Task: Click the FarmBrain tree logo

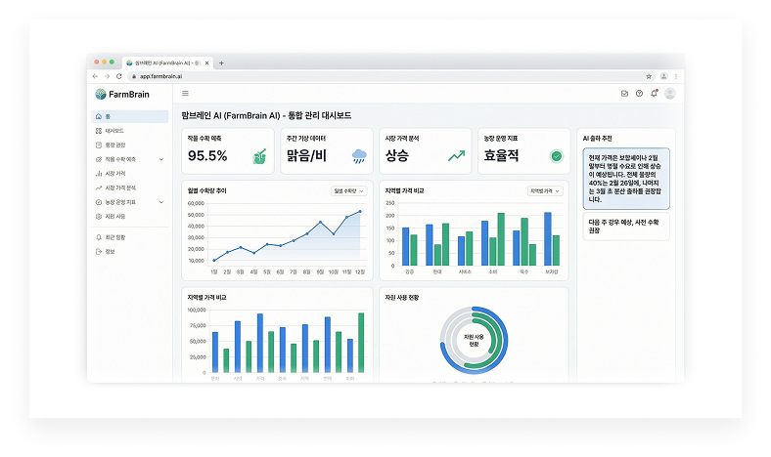Action: click(x=101, y=94)
